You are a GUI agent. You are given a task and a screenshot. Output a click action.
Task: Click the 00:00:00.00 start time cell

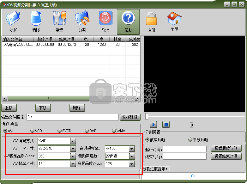(45, 45)
